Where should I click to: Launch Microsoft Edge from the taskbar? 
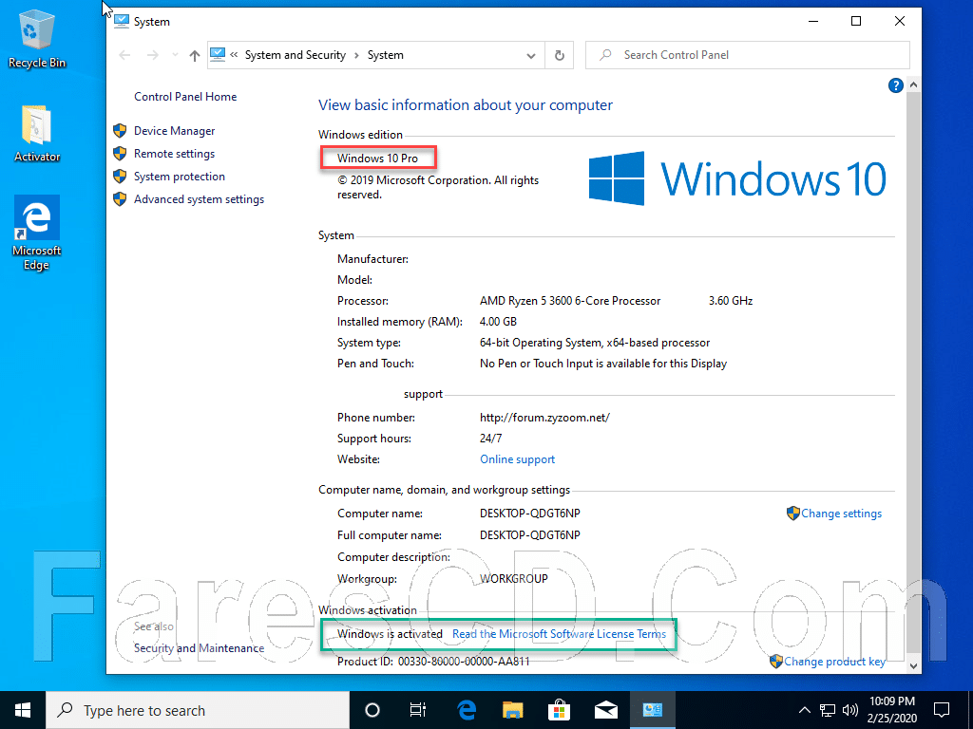pos(466,710)
